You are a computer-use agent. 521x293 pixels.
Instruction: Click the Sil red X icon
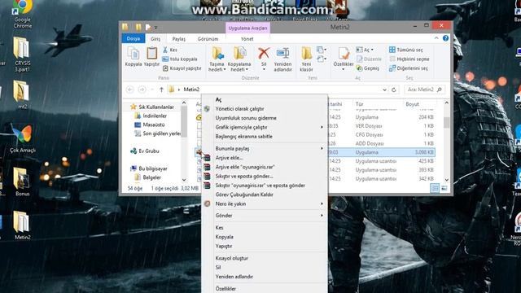point(264,53)
